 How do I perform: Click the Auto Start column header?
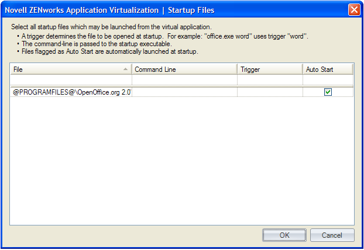pyautogui.click(x=328, y=70)
